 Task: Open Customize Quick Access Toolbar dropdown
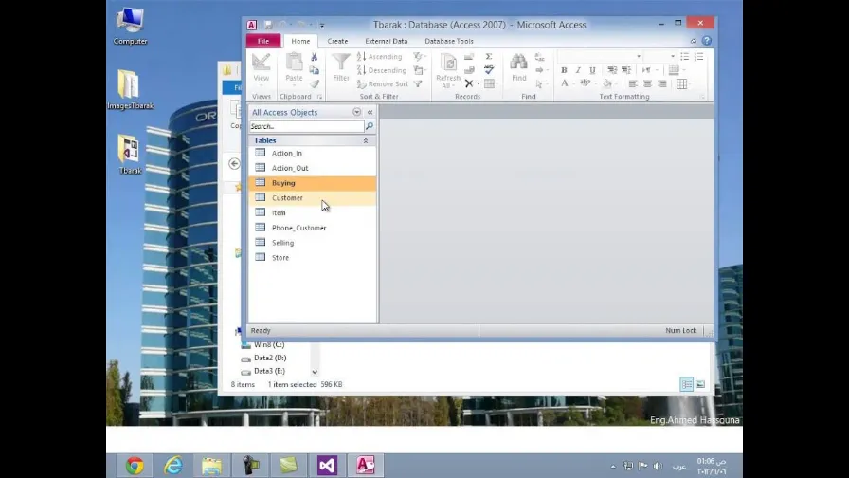point(321,25)
